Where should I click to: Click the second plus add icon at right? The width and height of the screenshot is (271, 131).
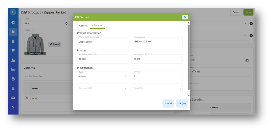point(251,35)
